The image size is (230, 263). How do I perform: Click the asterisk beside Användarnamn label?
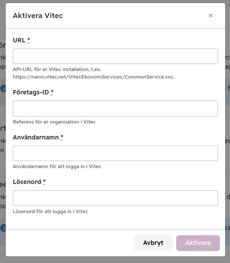click(62, 137)
